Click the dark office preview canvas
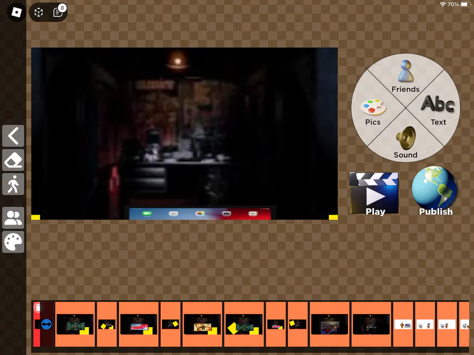Viewport: 474px width, 355px height. pyautogui.click(x=184, y=134)
